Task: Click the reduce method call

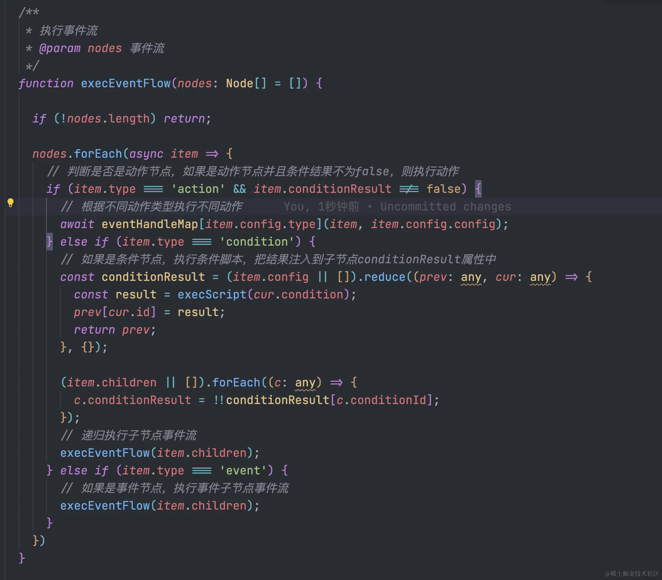Action: coord(385,277)
